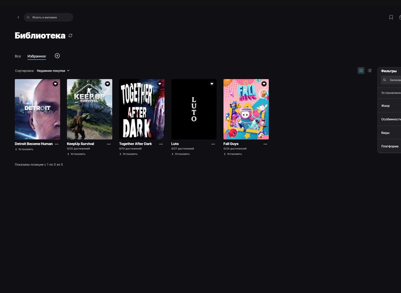The image size is (401, 293).
Task: Open the wishlist bookmark icon
Action: [391, 18]
